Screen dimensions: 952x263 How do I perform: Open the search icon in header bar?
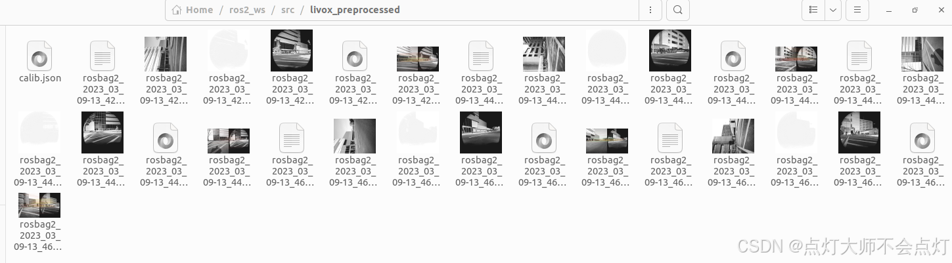677,10
